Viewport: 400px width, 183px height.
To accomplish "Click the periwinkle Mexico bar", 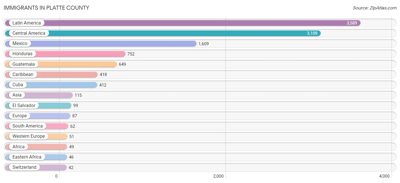I will tap(101, 44).
